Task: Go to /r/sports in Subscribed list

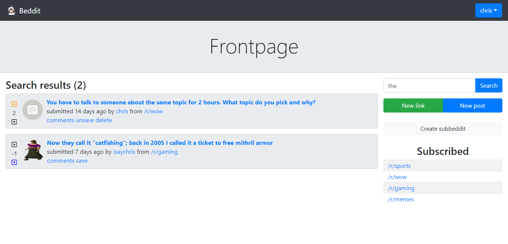Action: [x=399, y=166]
